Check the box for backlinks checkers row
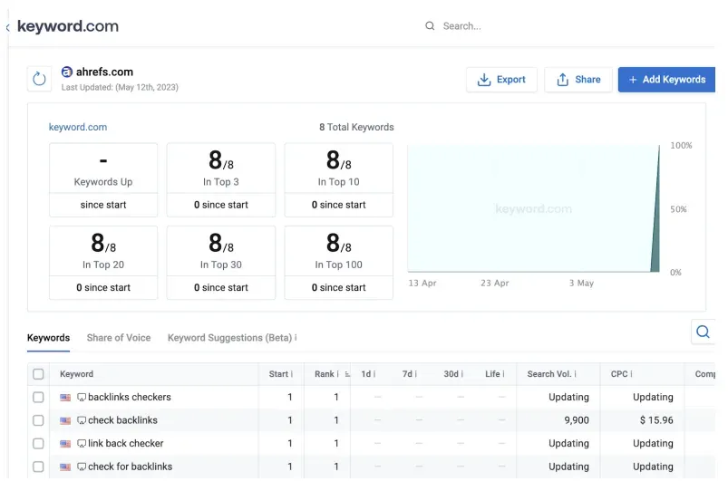The image size is (728, 491). pos(38,398)
